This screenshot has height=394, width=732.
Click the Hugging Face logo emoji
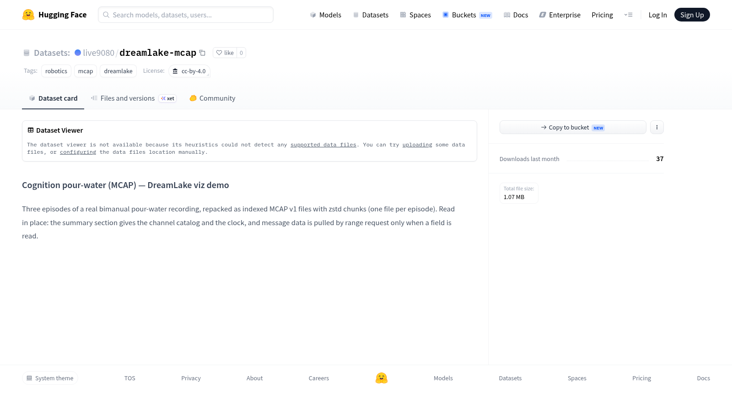coord(28,15)
